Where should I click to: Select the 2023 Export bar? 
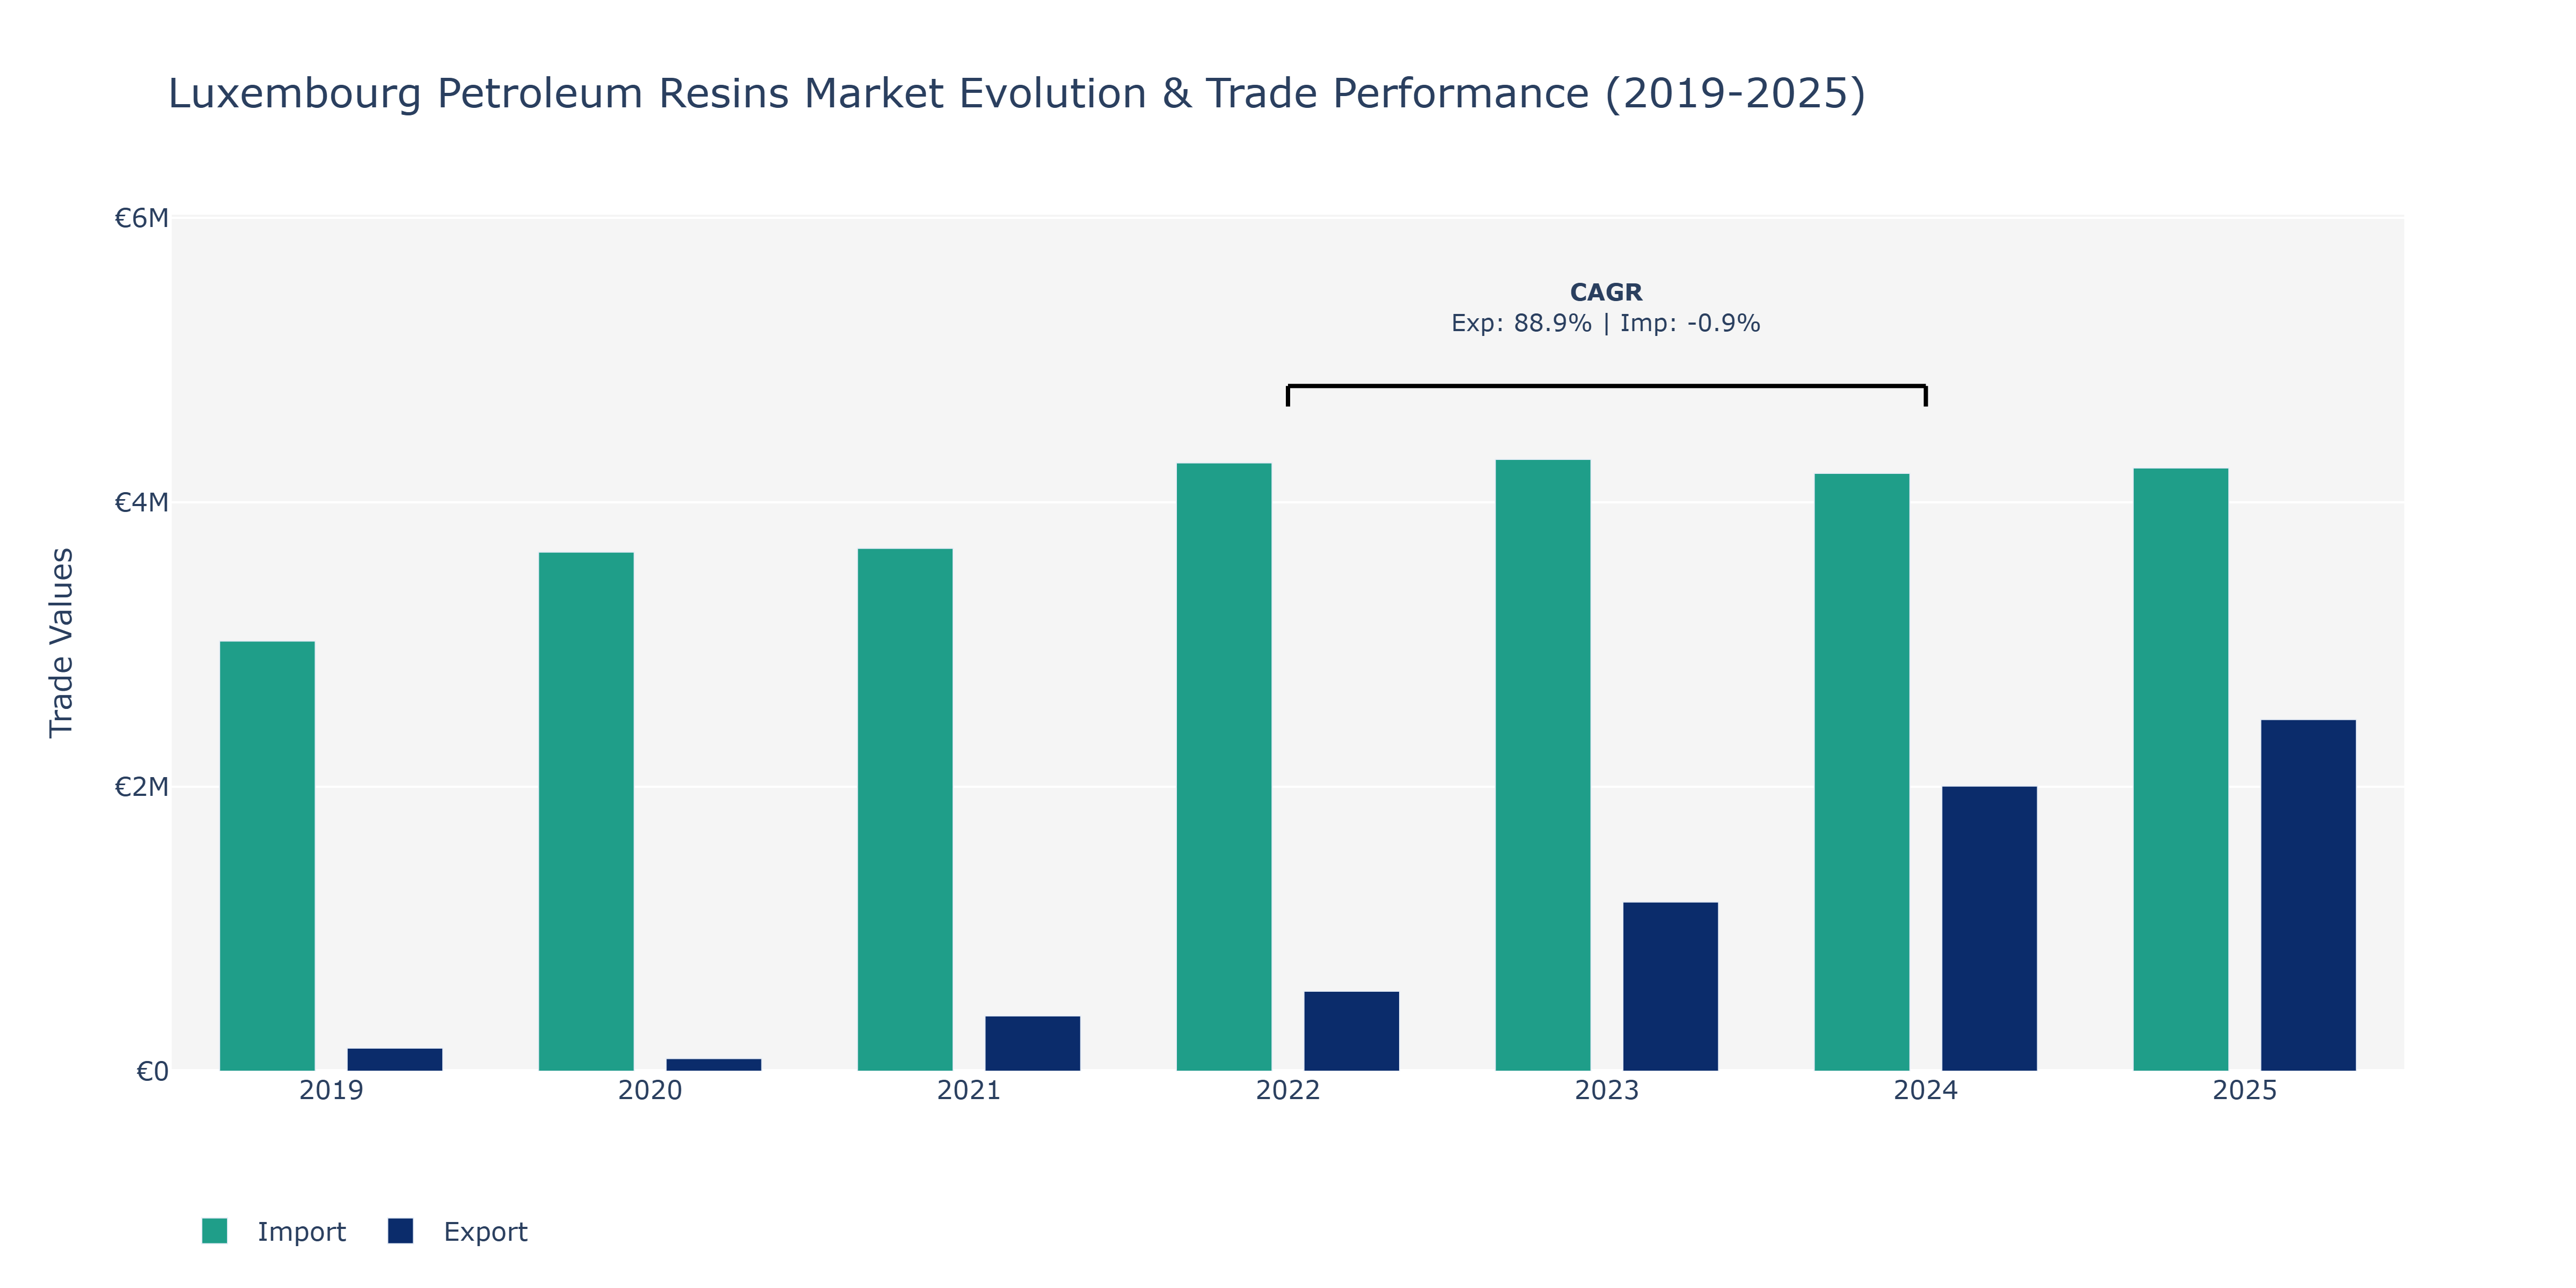pos(1671,986)
